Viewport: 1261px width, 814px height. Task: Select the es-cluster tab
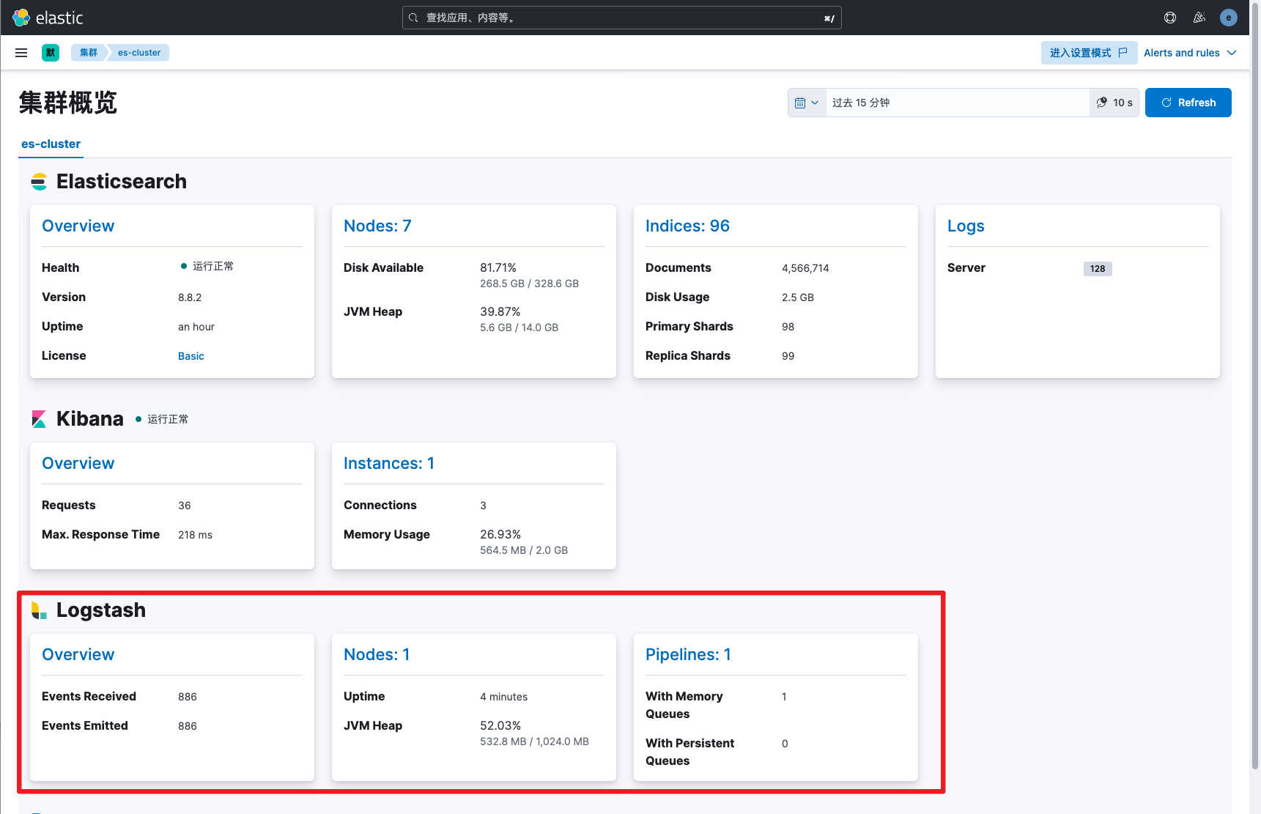coord(51,144)
